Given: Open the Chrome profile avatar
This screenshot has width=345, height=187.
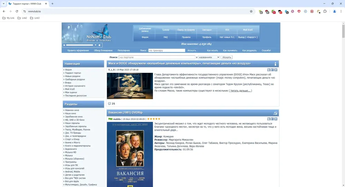Looking at the screenshot, I should [334, 11].
